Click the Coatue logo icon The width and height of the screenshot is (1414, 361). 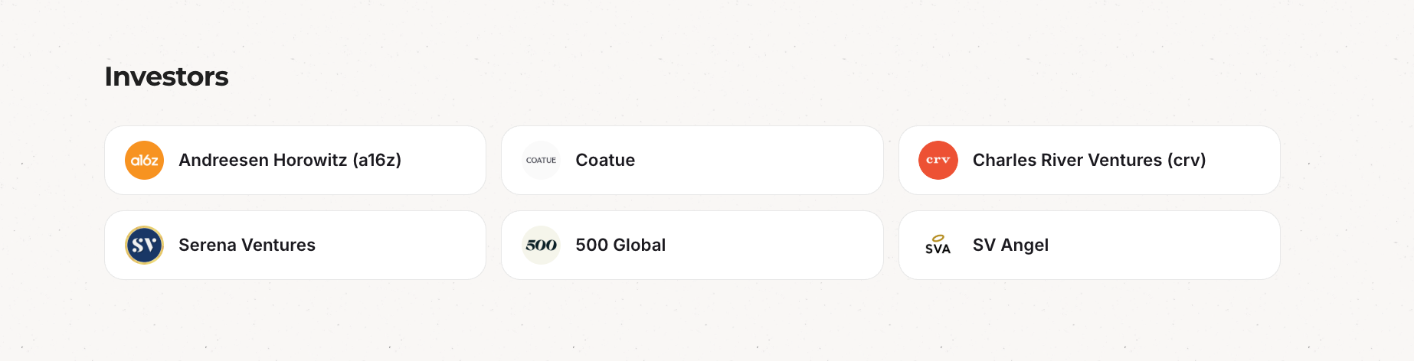[x=541, y=161]
